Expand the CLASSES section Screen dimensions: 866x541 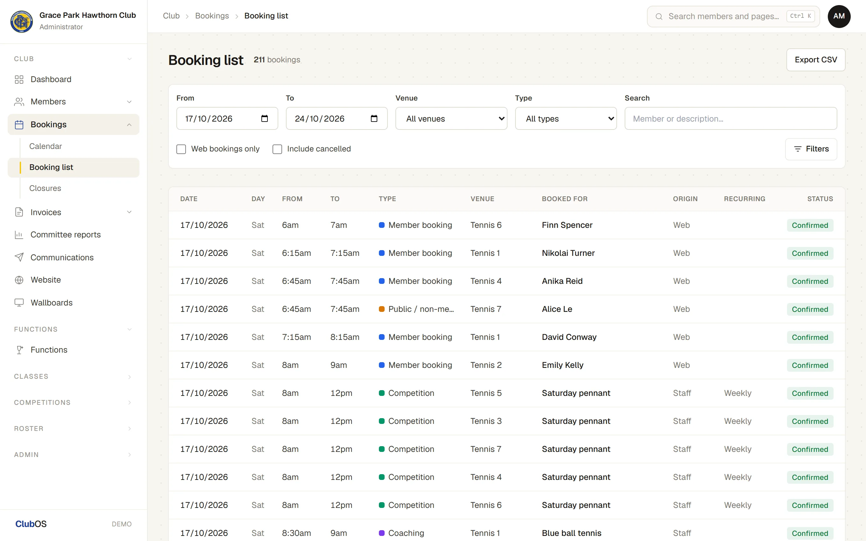click(73, 376)
